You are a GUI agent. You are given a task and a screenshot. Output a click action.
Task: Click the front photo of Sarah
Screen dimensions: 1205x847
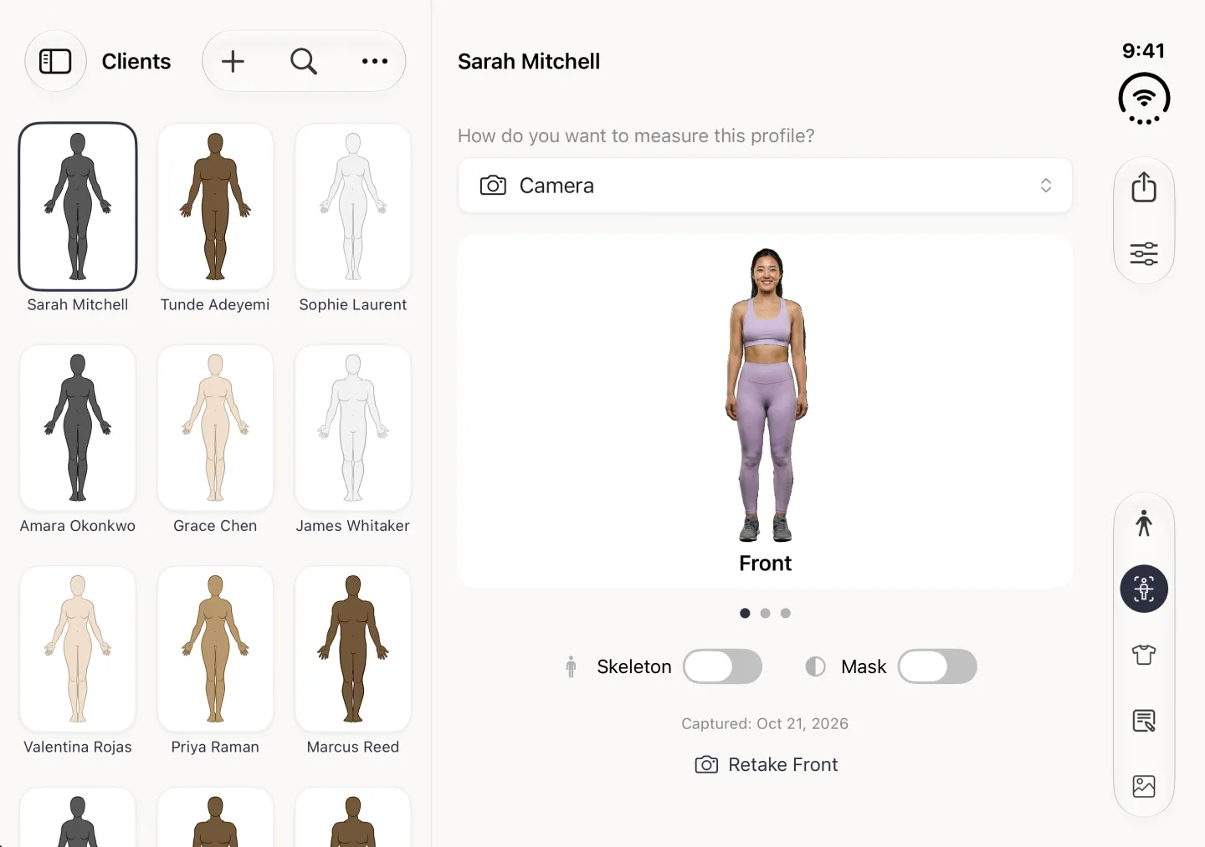(766, 395)
